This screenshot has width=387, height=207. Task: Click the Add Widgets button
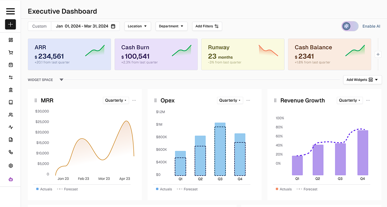point(362,80)
